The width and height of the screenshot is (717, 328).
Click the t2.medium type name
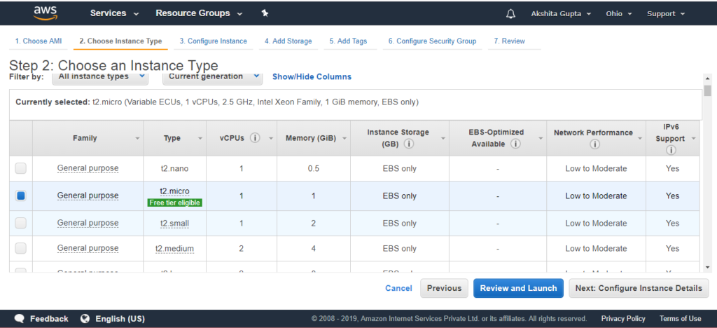(x=174, y=248)
